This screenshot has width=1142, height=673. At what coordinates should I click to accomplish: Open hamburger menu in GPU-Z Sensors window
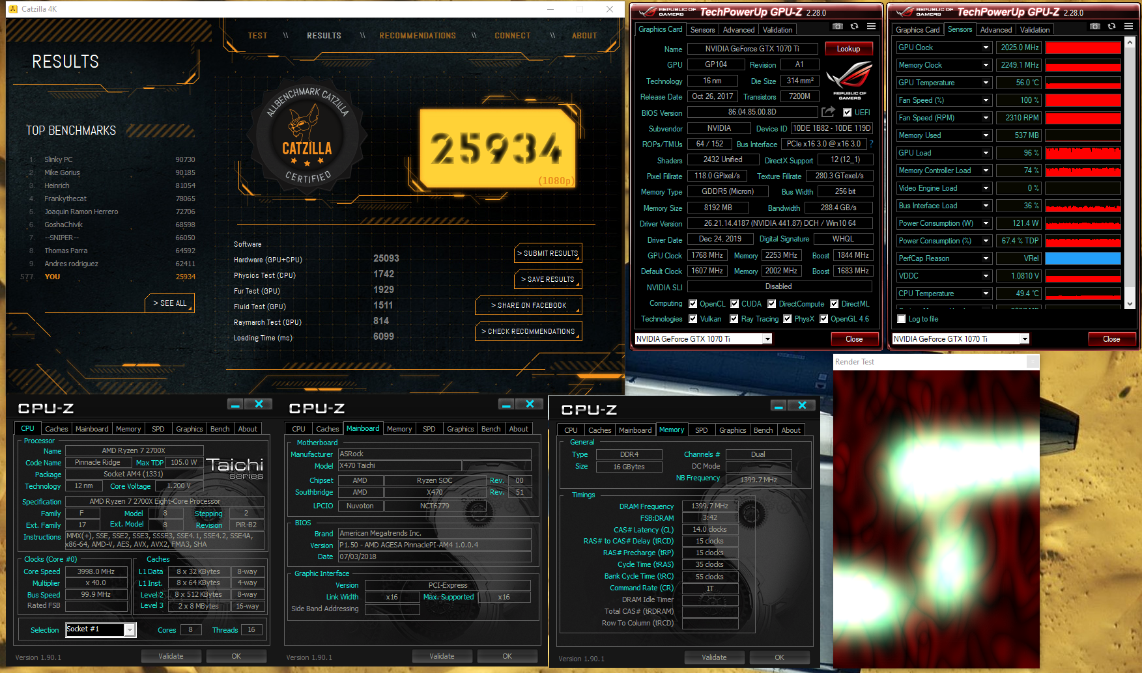point(1128,26)
